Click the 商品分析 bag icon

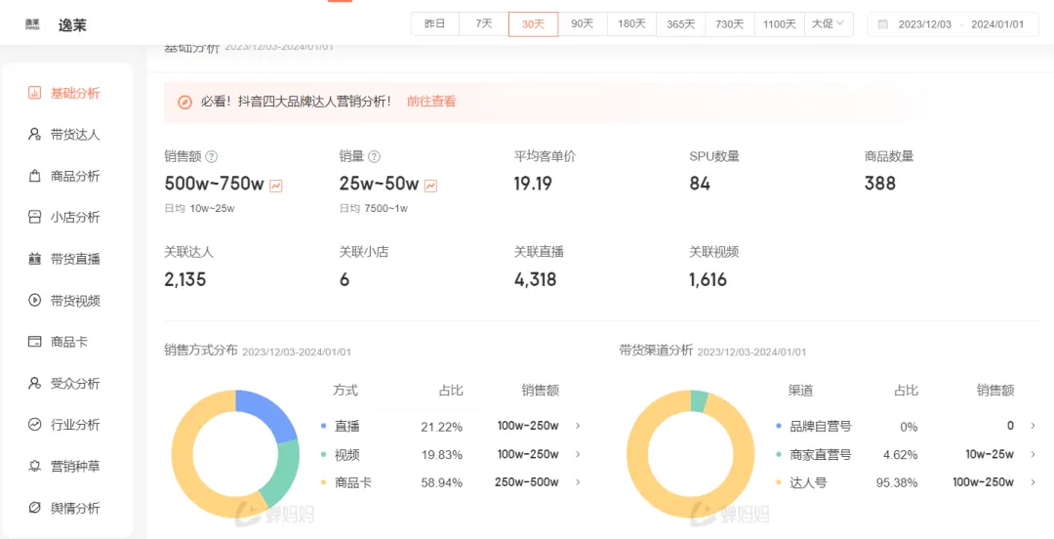(x=35, y=177)
